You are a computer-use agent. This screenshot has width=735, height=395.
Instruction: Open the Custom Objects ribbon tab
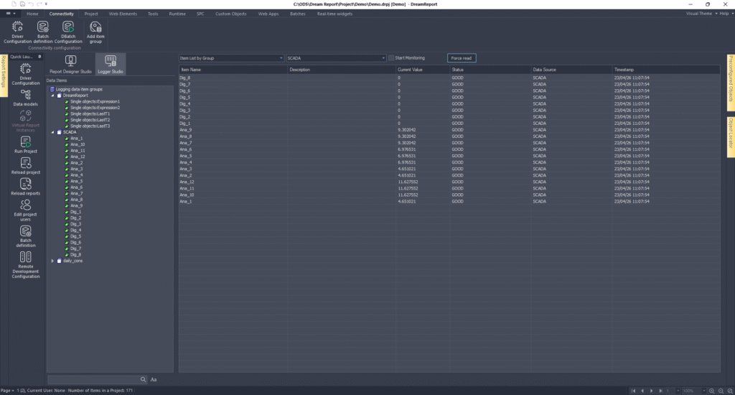coord(230,14)
